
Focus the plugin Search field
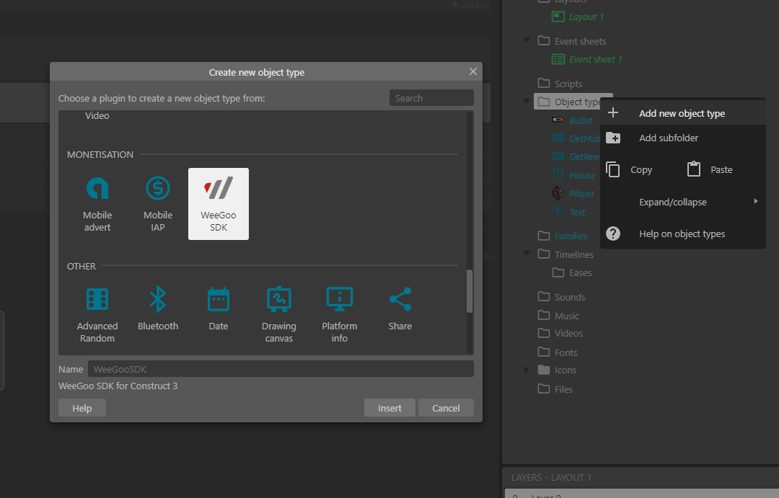click(x=431, y=98)
